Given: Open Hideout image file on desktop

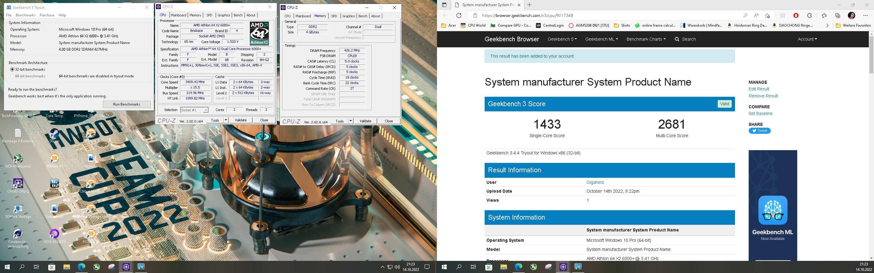Looking at the screenshot, I should click(91, 161).
